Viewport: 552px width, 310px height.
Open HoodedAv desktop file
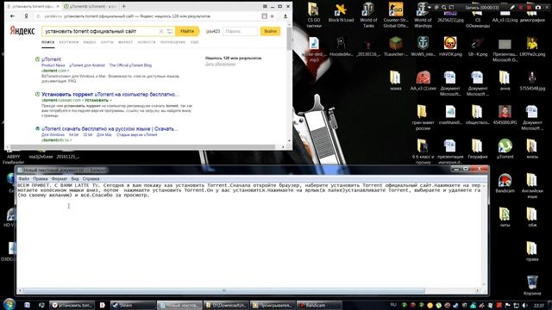pyautogui.click(x=341, y=46)
